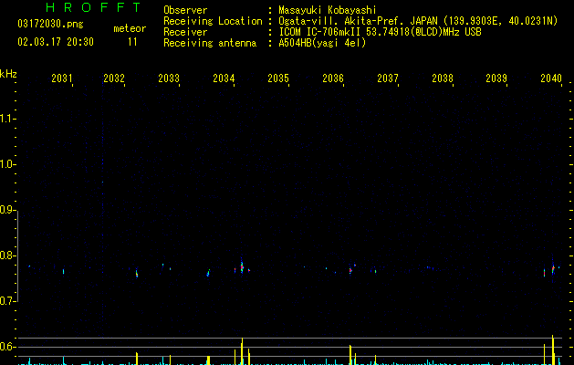
Task: Click the 2039 time axis label
Action: pyautogui.click(x=496, y=78)
